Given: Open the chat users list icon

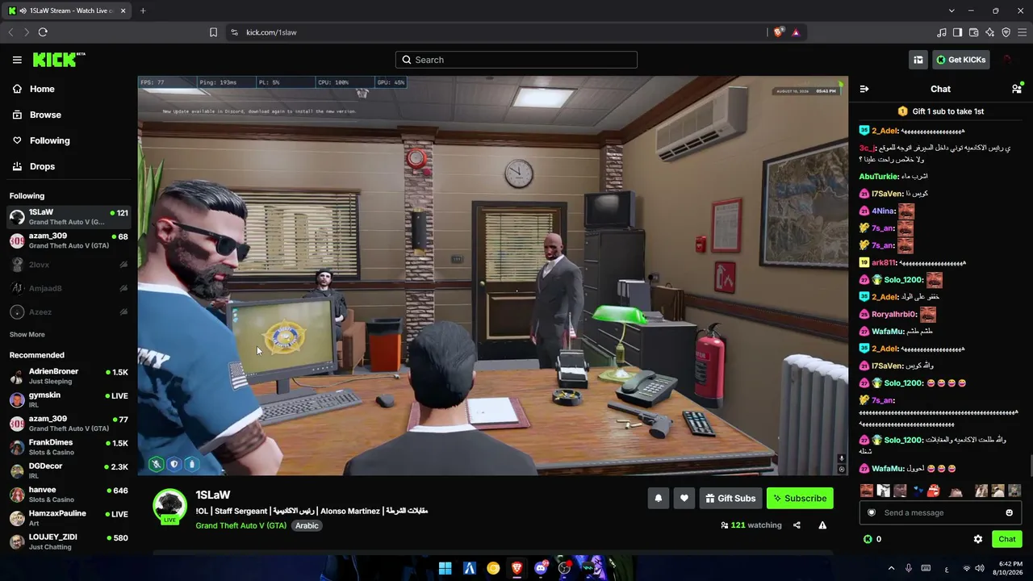Looking at the screenshot, I should 1017,89.
